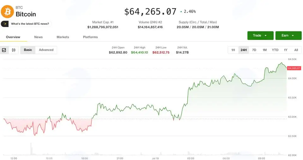Select the 1H time range
The height and width of the screenshot is (160, 303).
(233, 50)
